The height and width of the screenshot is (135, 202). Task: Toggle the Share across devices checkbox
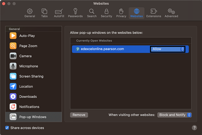[7, 128]
